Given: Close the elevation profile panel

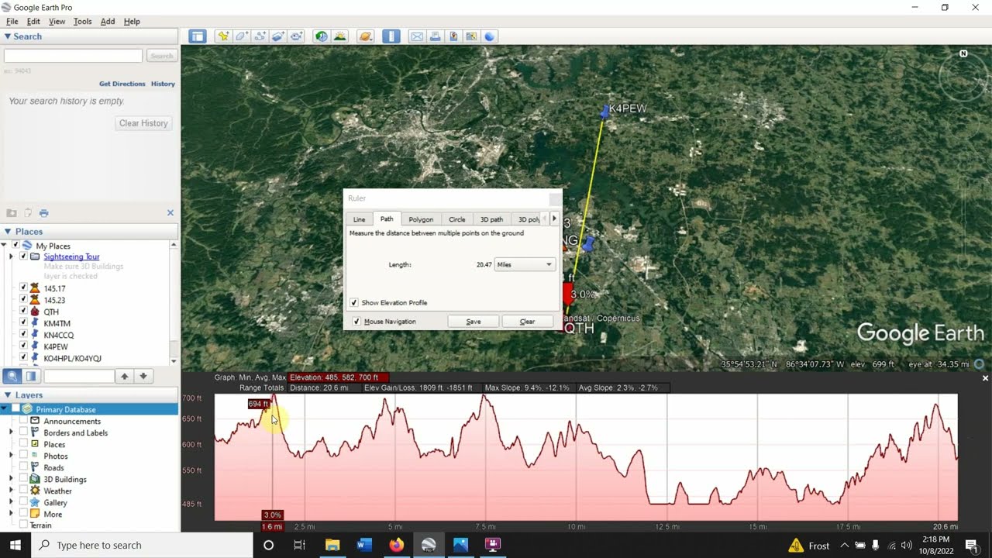Looking at the screenshot, I should tap(986, 378).
